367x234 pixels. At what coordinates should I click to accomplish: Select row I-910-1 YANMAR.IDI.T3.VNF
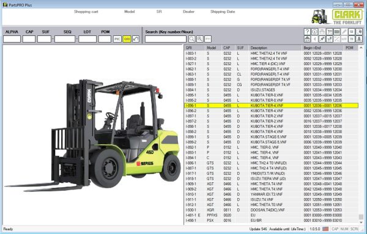(271, 194)
